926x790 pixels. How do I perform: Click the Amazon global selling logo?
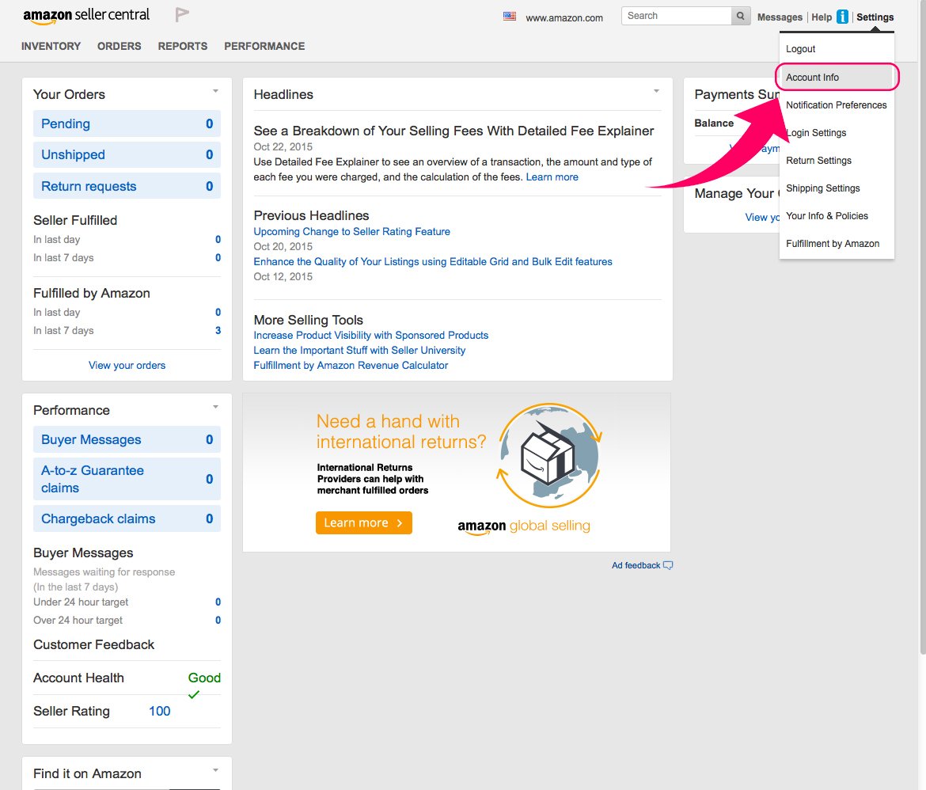523,526
